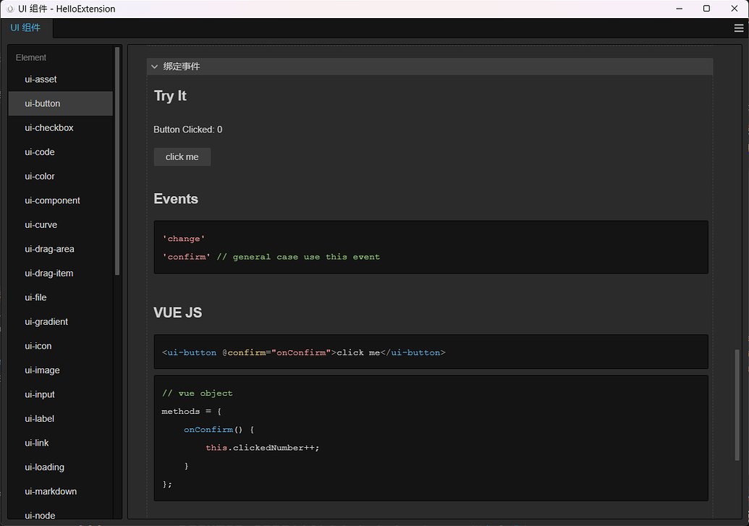
Task: Choose ui-color from the sidebar
Action: [x=40, y=177]
